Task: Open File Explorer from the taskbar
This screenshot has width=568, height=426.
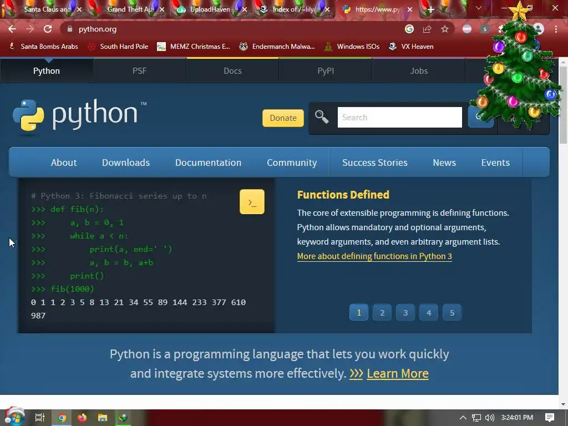Action: pos(103,418)
